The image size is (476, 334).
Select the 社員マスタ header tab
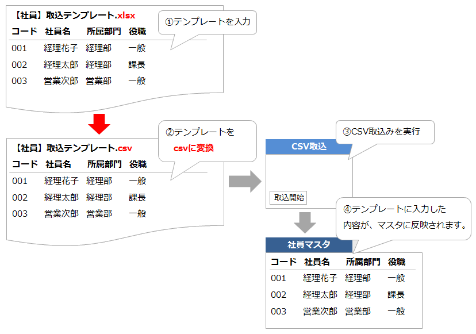(309, 244)
